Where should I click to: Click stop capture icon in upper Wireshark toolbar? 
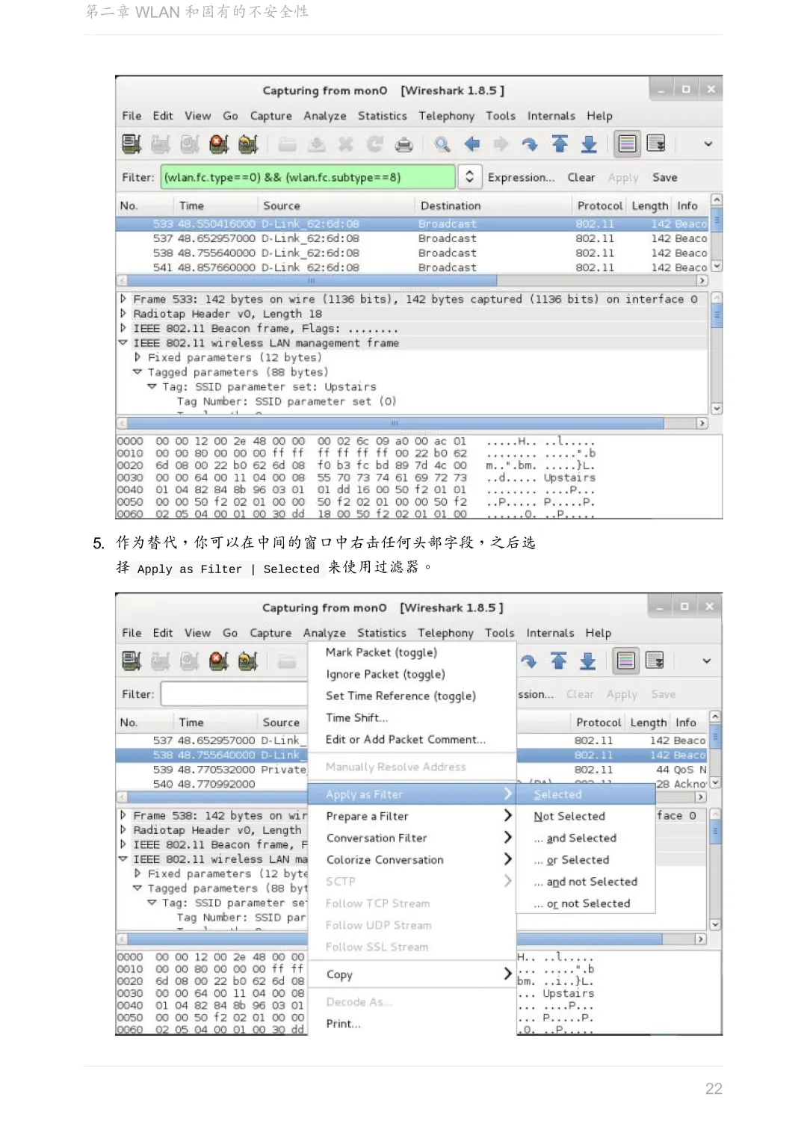coord(219,143)
